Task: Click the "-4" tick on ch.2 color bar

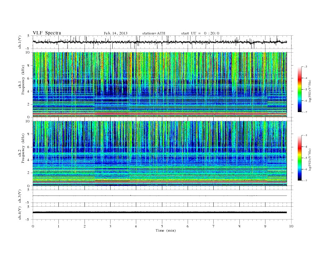Action: [x=306, y=147]
